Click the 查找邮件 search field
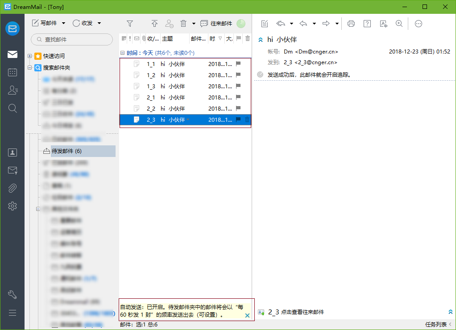 pyautogui.click(x=72, y=39)
